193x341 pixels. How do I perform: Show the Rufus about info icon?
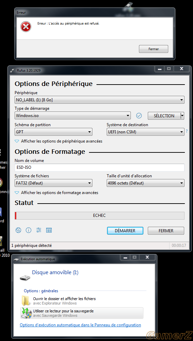29,230
